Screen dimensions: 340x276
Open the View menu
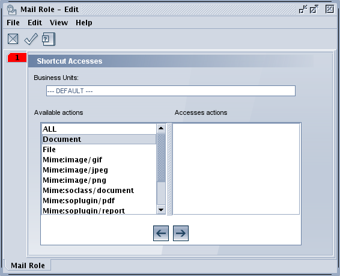coord(59,23)
